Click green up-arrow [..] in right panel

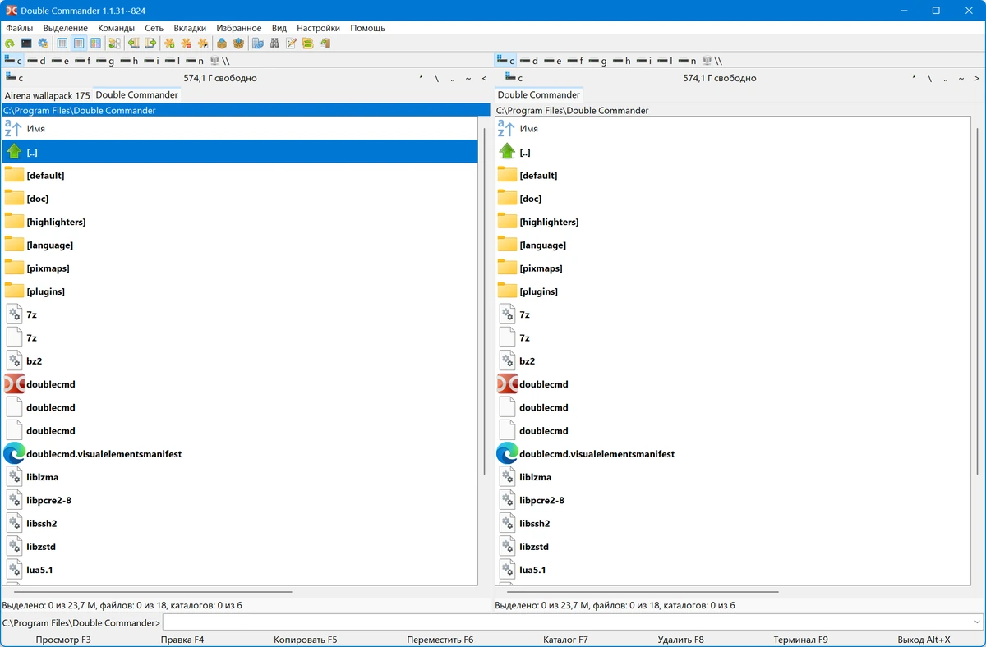coord(508,152)
